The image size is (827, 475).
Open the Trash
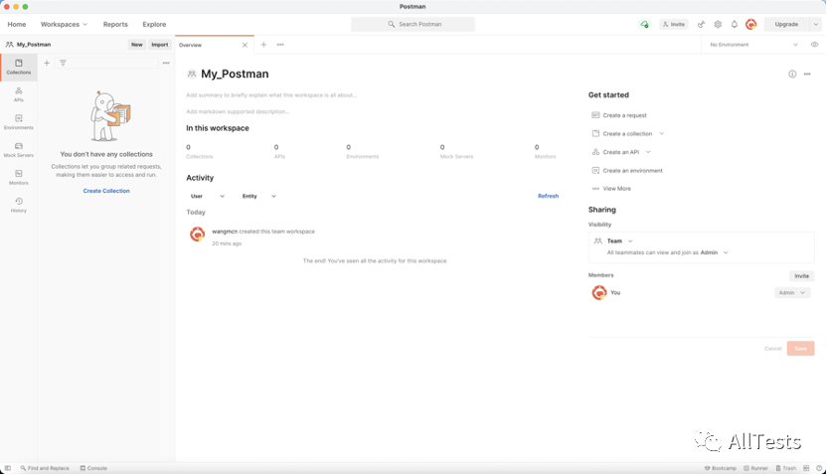tap(786, 468)
